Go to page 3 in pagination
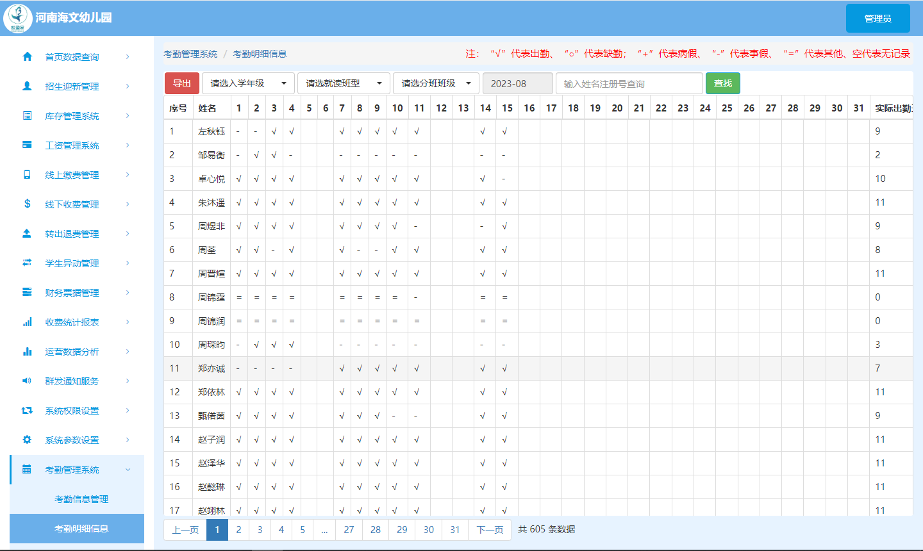Screen dimensions: 923x551 (260, 529)
